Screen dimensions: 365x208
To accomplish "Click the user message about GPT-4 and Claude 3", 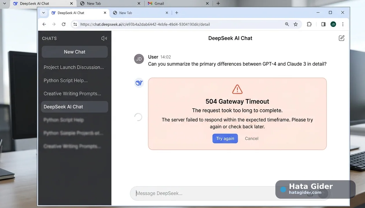I will pyautogui.click(x=237, y=64).
